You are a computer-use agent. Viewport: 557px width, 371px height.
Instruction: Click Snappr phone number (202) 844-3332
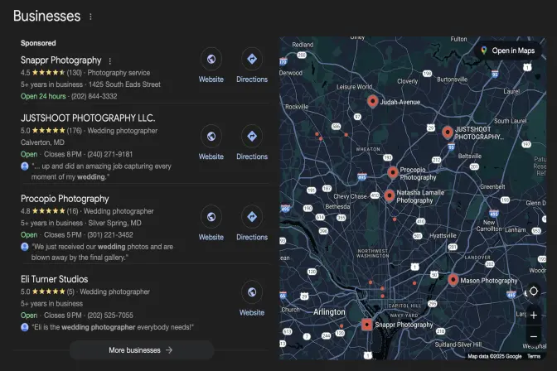click(x=94, y=96)
